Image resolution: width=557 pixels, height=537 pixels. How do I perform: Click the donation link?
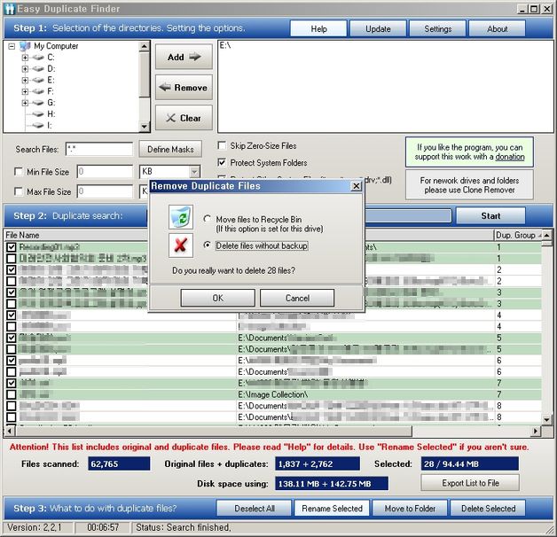(510, 157)
